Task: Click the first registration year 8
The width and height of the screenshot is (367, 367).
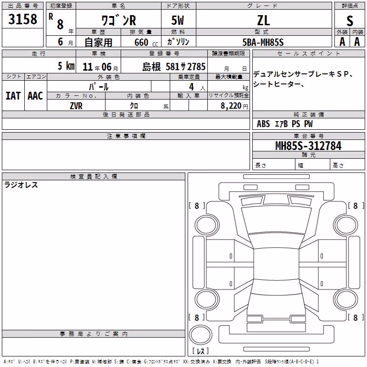Action: (x=60, y=25)
